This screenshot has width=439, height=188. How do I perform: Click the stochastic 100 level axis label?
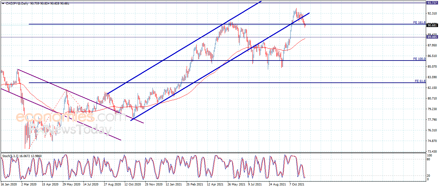click(x=430, y=155)
